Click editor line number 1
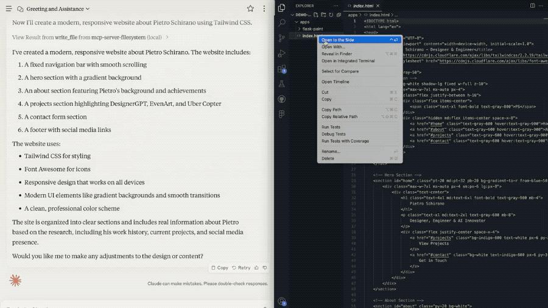Image resolution: width=548 pixels, height=308 pixels. click(x=354, y=21)
